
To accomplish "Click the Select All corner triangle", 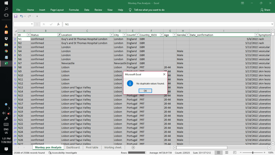I will coord(15,31).
